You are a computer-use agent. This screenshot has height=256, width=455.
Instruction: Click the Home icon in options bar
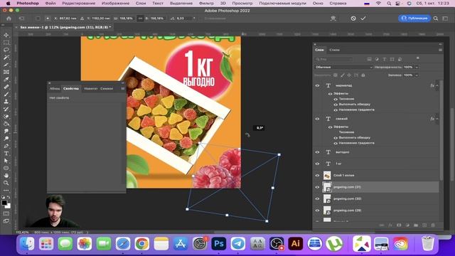point(9,18)
